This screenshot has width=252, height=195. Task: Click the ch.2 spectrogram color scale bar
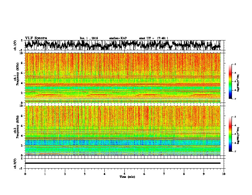[x=230, y=134]
